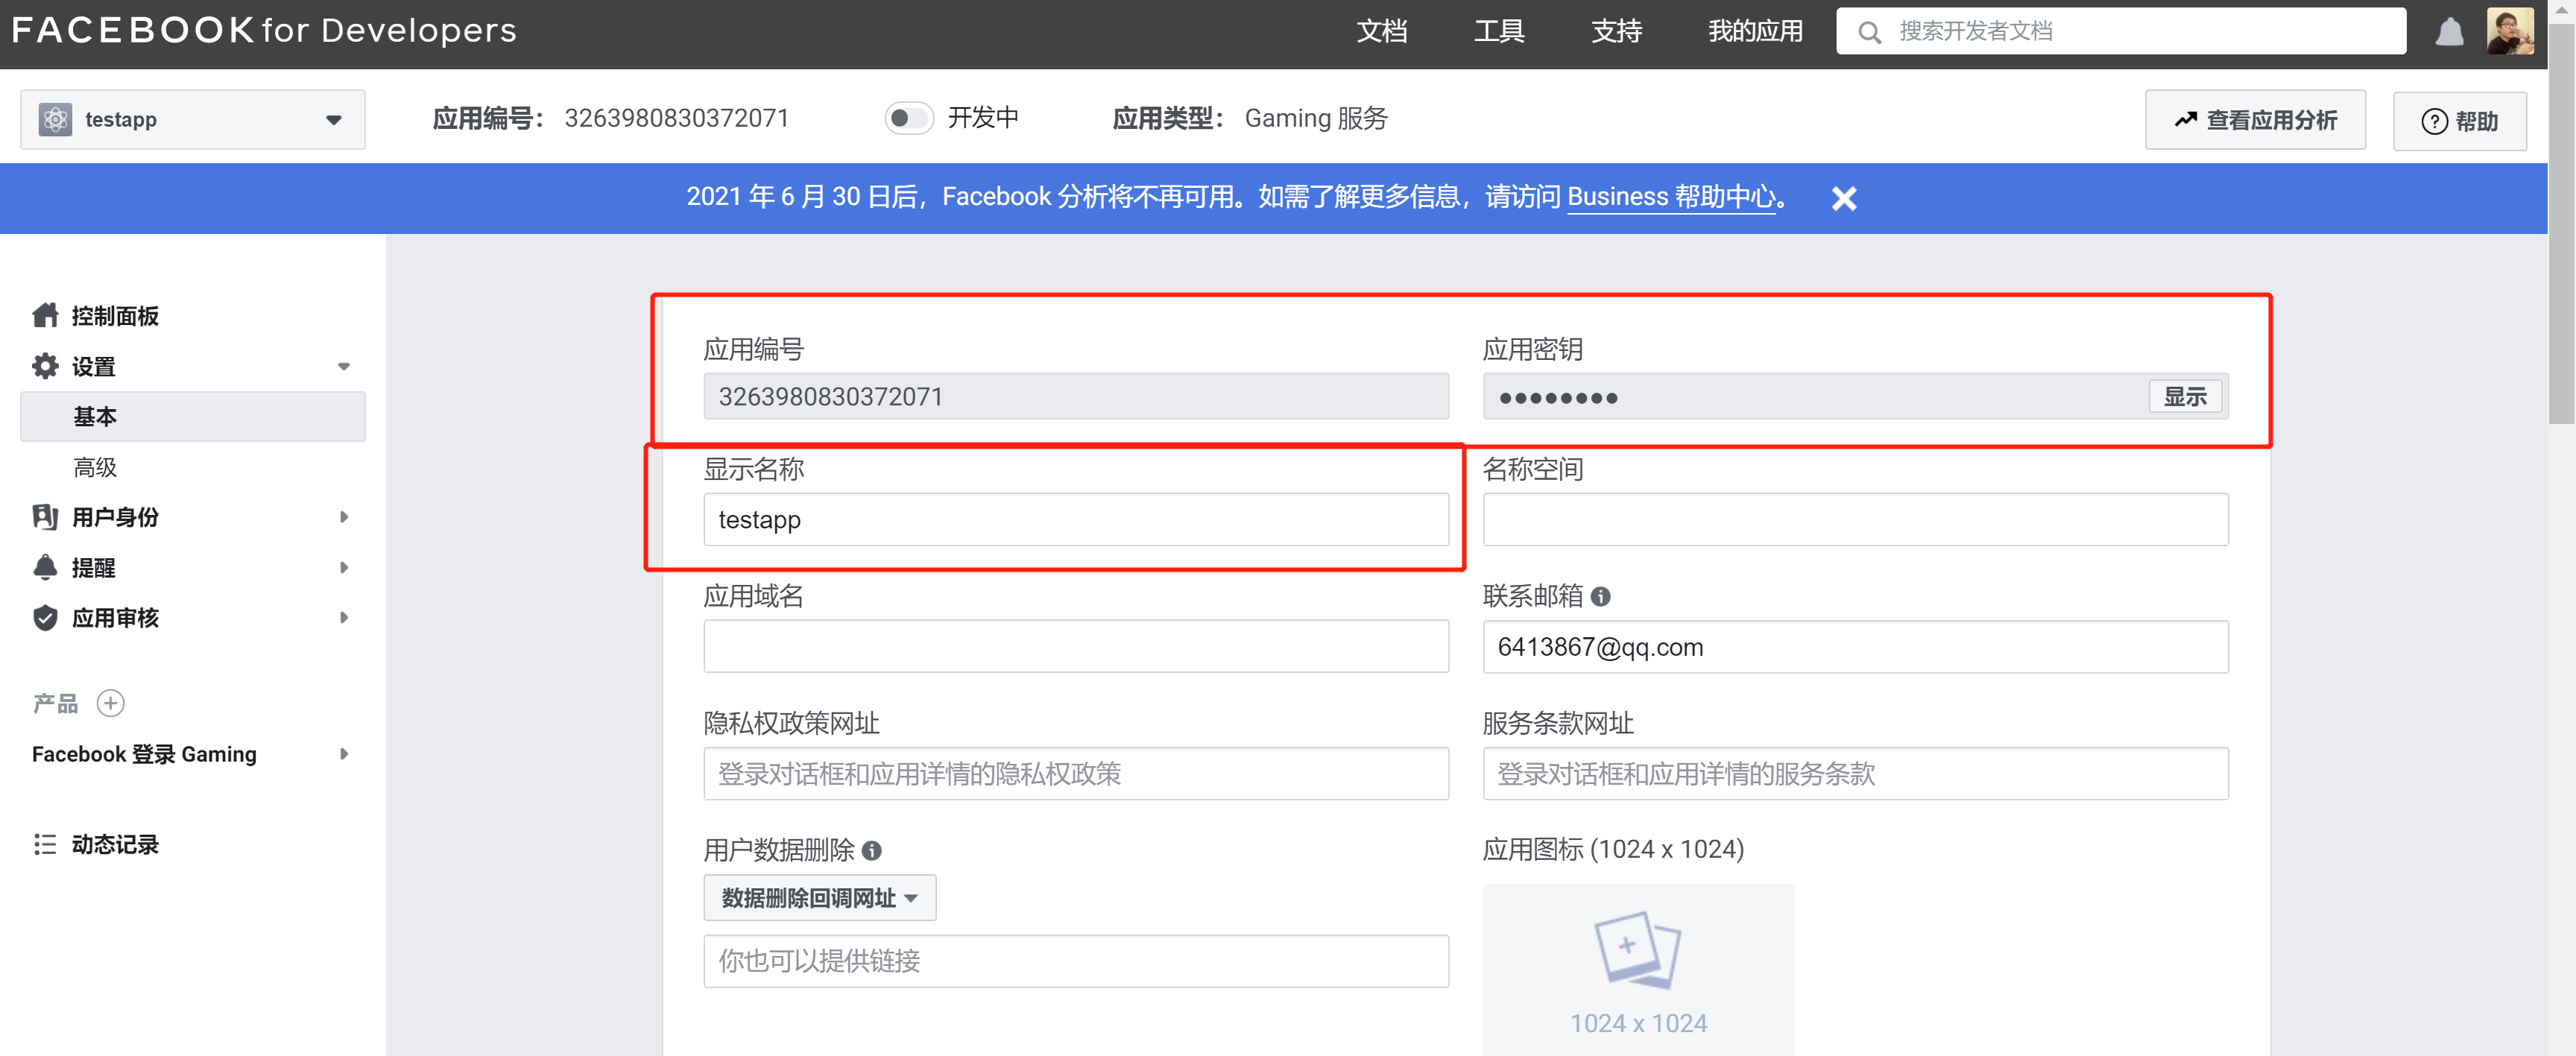Click the 应用域名 input field
This screenshot has height=1056, width=2576.
[1076, 647]
